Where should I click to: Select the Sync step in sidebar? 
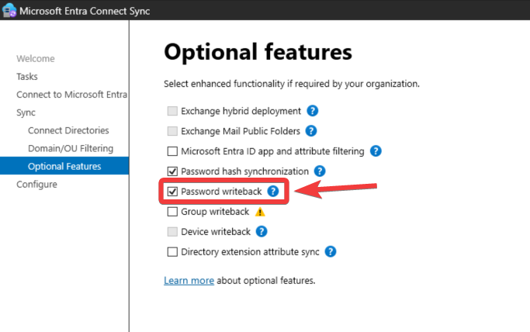(26, 112)
